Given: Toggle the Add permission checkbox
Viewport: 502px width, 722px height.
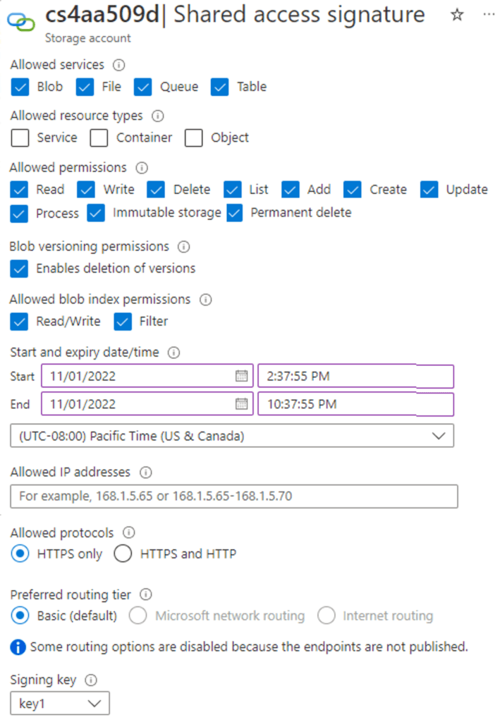Looking at the screenshot, I should point(290,190).
